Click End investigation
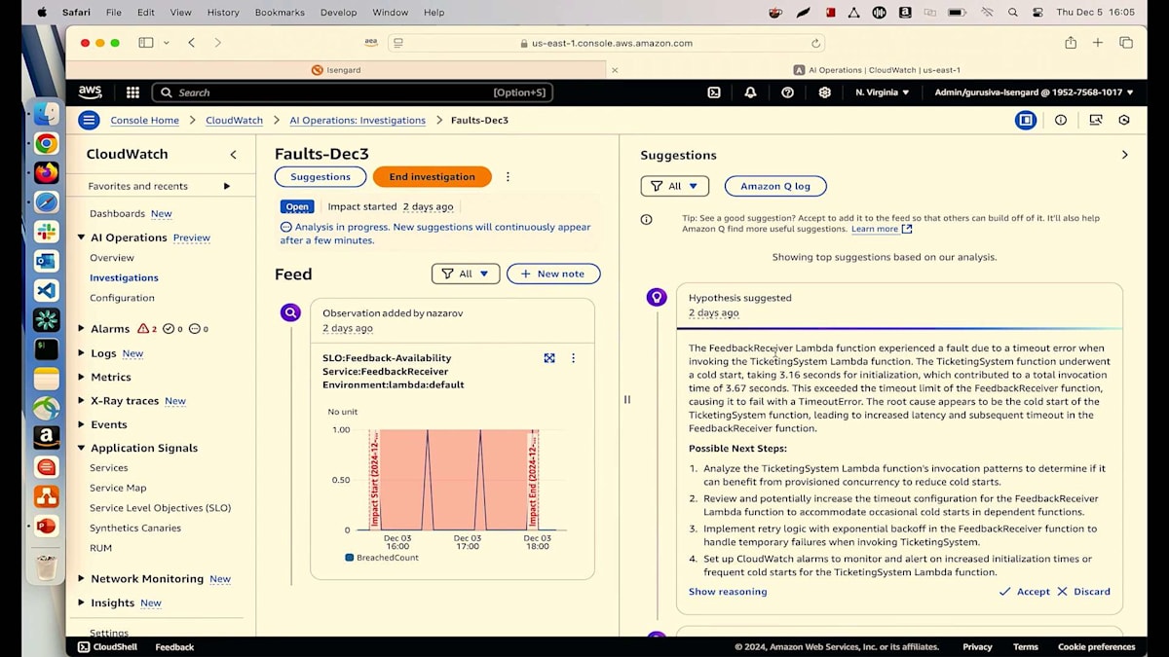This screenshot has width=1169, height=657. point(433,177)
